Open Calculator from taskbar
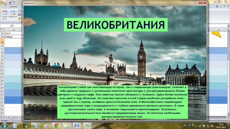Image resolution: width=230 pixels, height=129 pixels. pos(15,126)
